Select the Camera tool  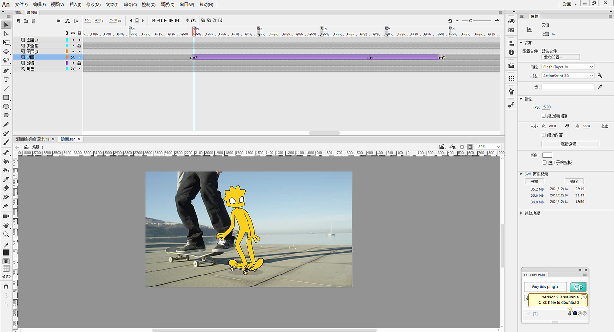click(x=6, y=216)
